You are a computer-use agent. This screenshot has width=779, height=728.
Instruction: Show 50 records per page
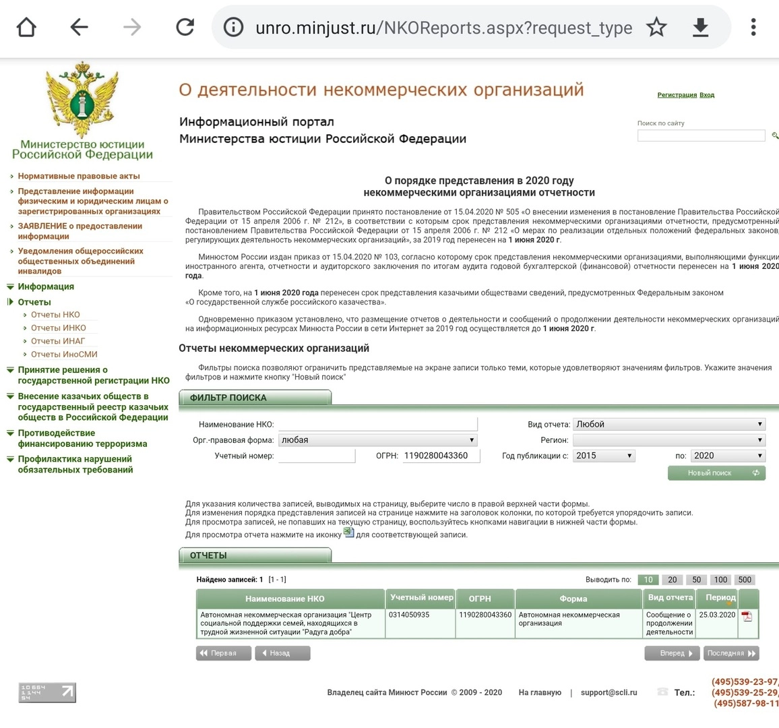[x=696, y=580]
